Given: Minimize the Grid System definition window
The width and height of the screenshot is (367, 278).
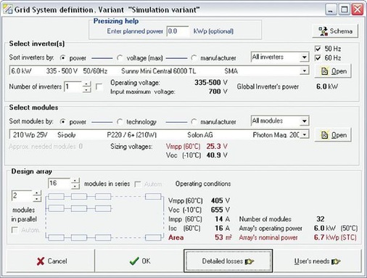Looking at the screenshot, I should pyautogui.click(x=331, y=10).
